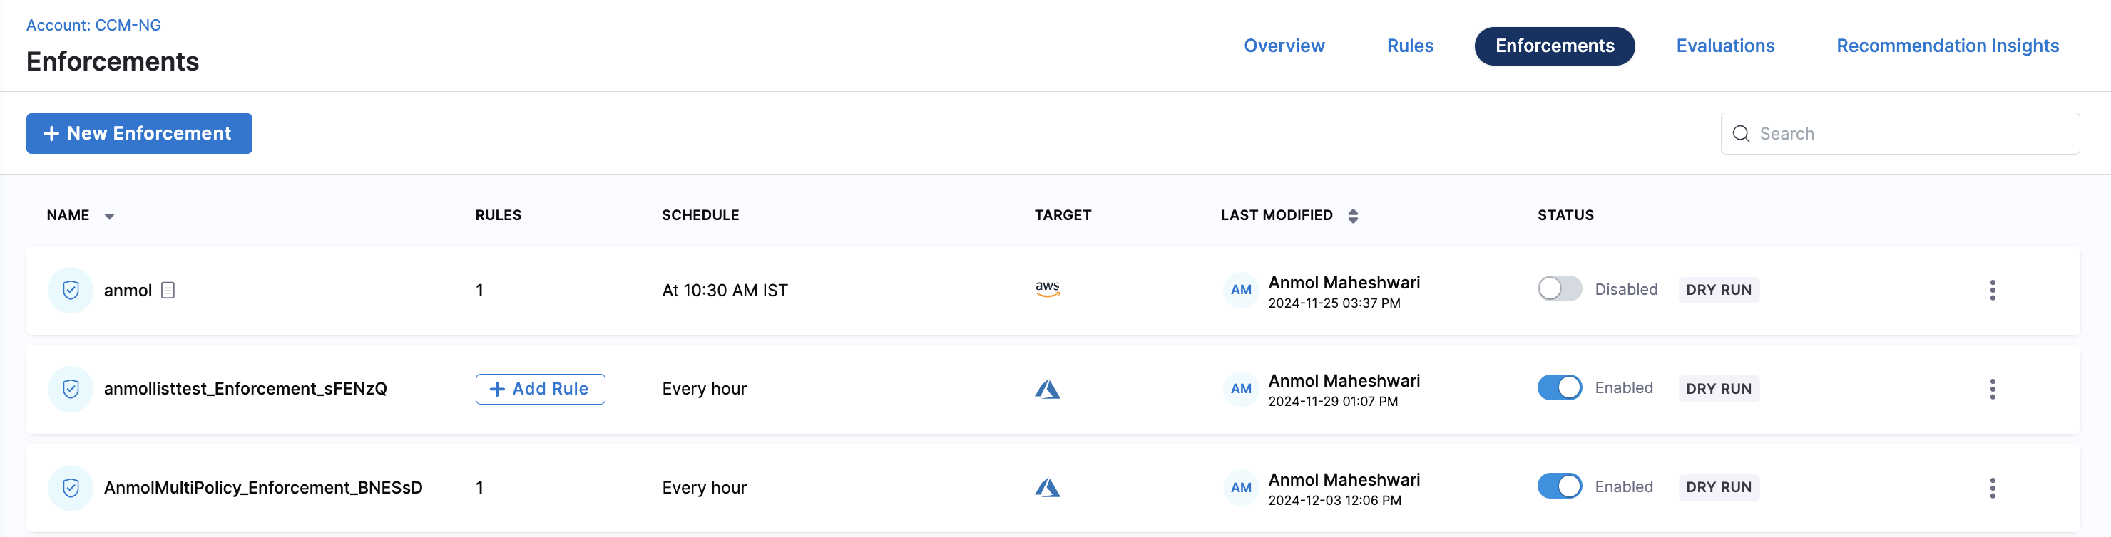Sort by Name column arrow
This screenshot has height=537, width=2111.
[x=109, y=216]
